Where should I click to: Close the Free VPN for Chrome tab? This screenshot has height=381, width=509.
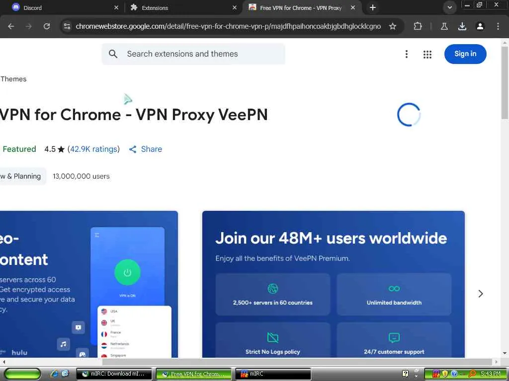(353, 7)
